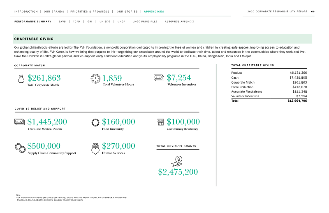
Task: Open the Performance Summary sub-tab
Action: click(x=33, y=21)
